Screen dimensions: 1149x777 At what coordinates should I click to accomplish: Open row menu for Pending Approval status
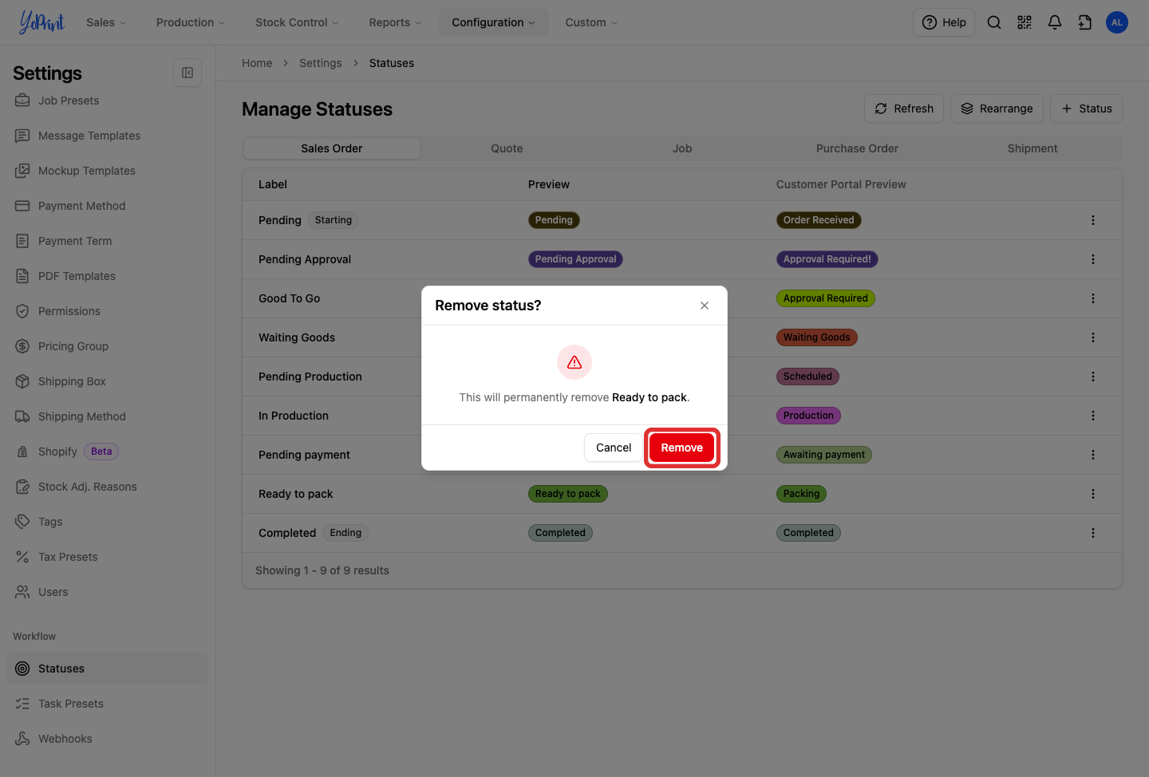pos(1093,259)
